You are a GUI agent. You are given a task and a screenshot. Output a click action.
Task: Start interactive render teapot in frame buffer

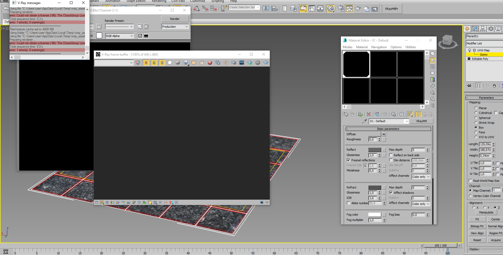250,63
